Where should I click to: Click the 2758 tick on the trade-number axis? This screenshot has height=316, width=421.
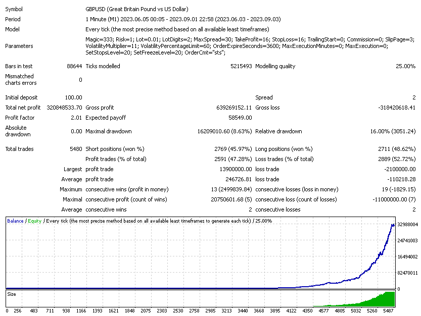194,311
